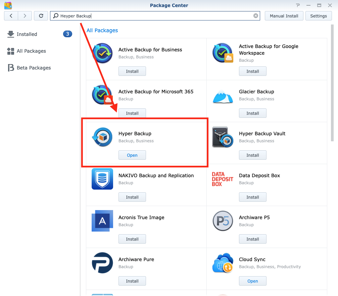
Task: Install Archiware Pure
Action: pos(132,281)
